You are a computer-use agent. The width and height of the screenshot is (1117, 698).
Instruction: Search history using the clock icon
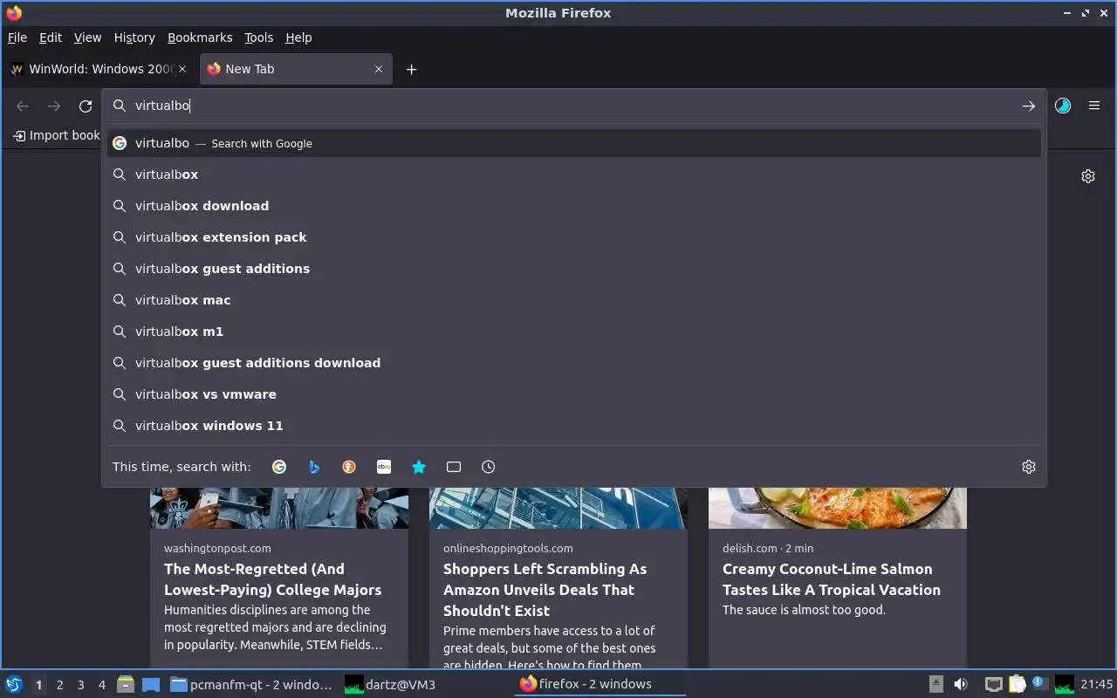489,467
